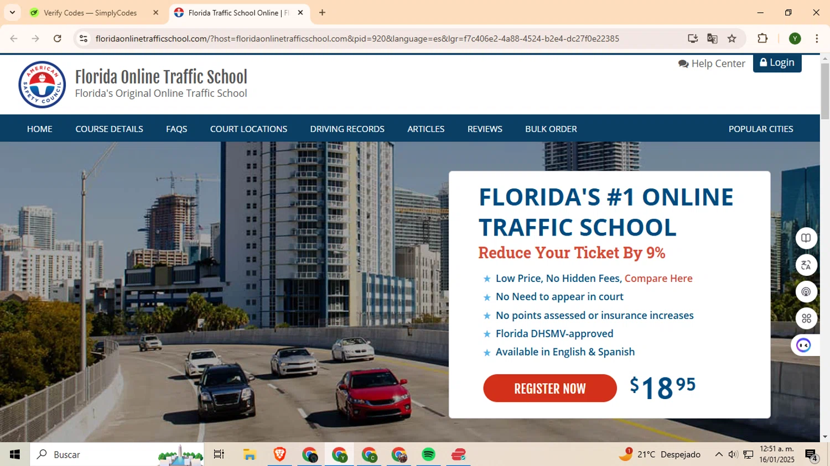Viewport: 830px width, 466px height.
Task: View site information icon in address bar
Action: point(84,39)
